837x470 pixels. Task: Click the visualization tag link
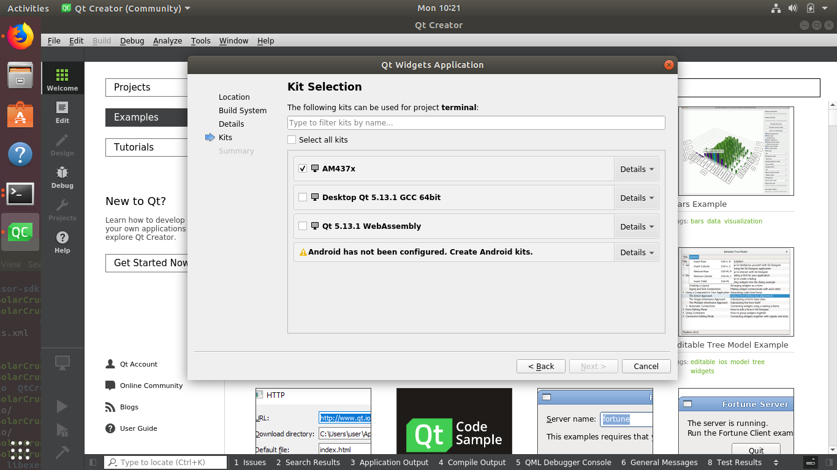[743, 221]
